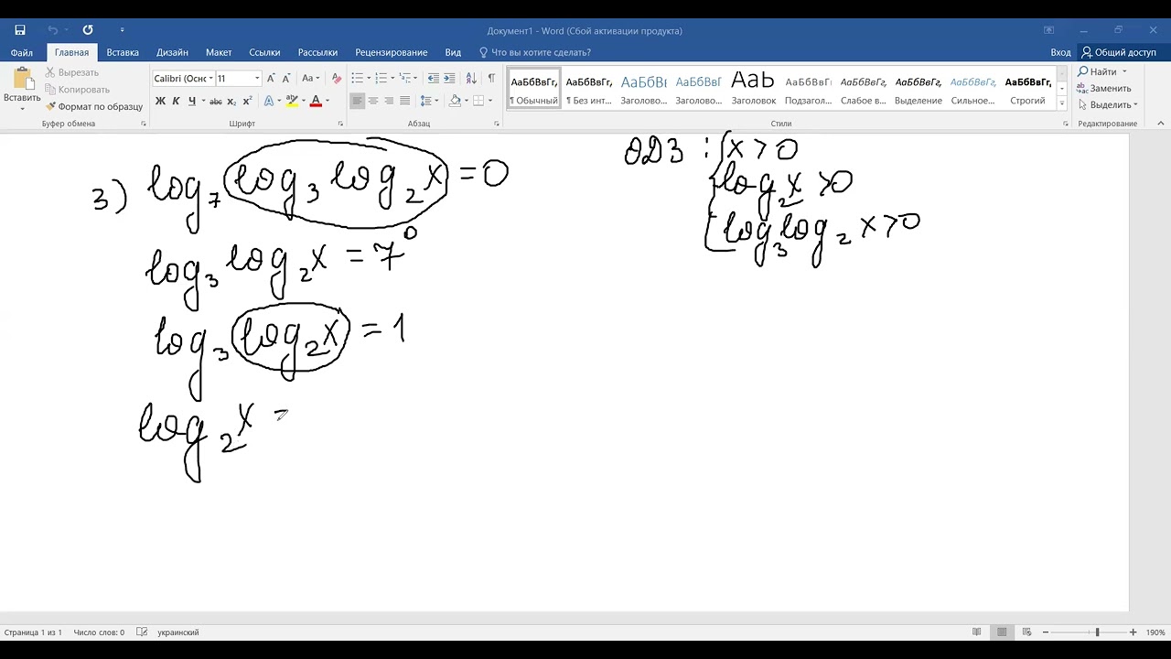The height and width of the screenshot is (659, 1171).
Task: Switch to Read Mode view in the status bar
Action: pyautogui.click(x=977, y=632)
